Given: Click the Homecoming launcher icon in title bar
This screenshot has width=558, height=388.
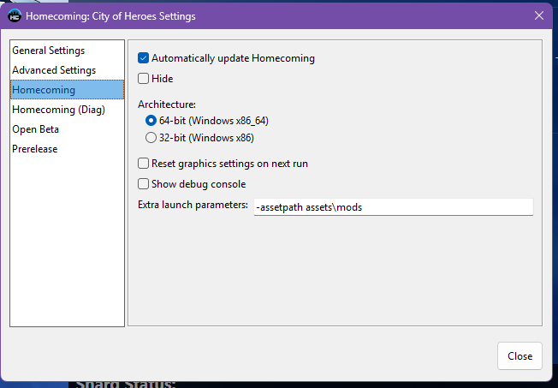Looking at the screenshot, I should 15,15.
